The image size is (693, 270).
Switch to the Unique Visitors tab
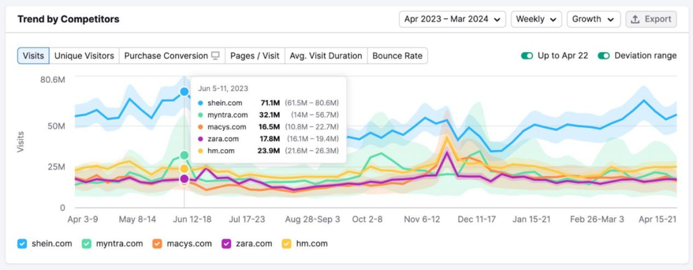pyautogui.click(x=84, y=56)
